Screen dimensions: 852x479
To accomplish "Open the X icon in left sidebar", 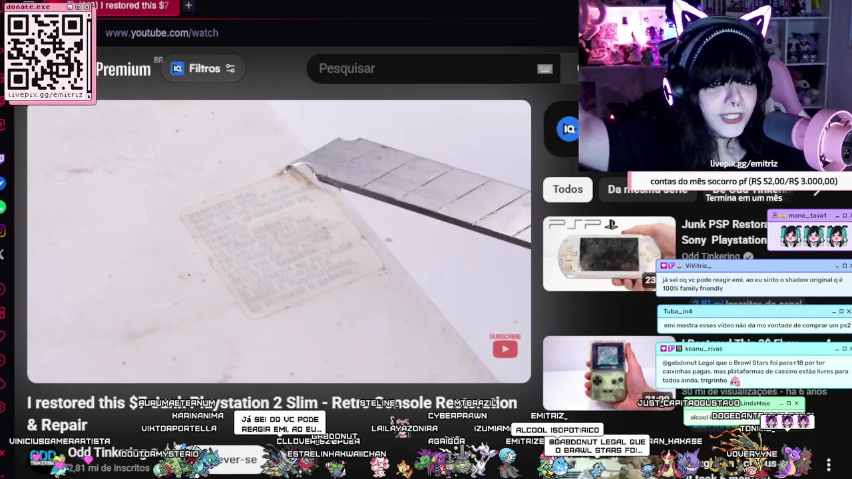I will tap(2, 254).
